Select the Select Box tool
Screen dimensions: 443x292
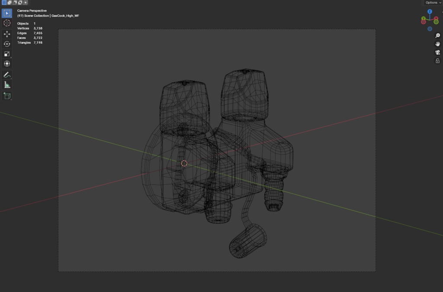(x=7, y=13)
